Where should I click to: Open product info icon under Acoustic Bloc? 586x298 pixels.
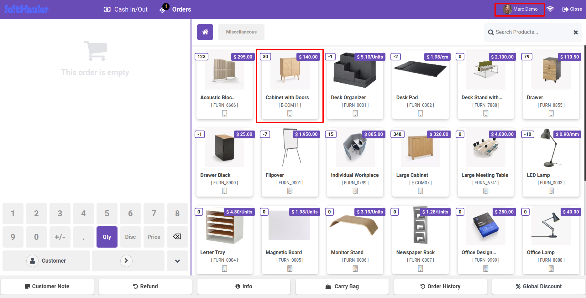click(224, 113)
